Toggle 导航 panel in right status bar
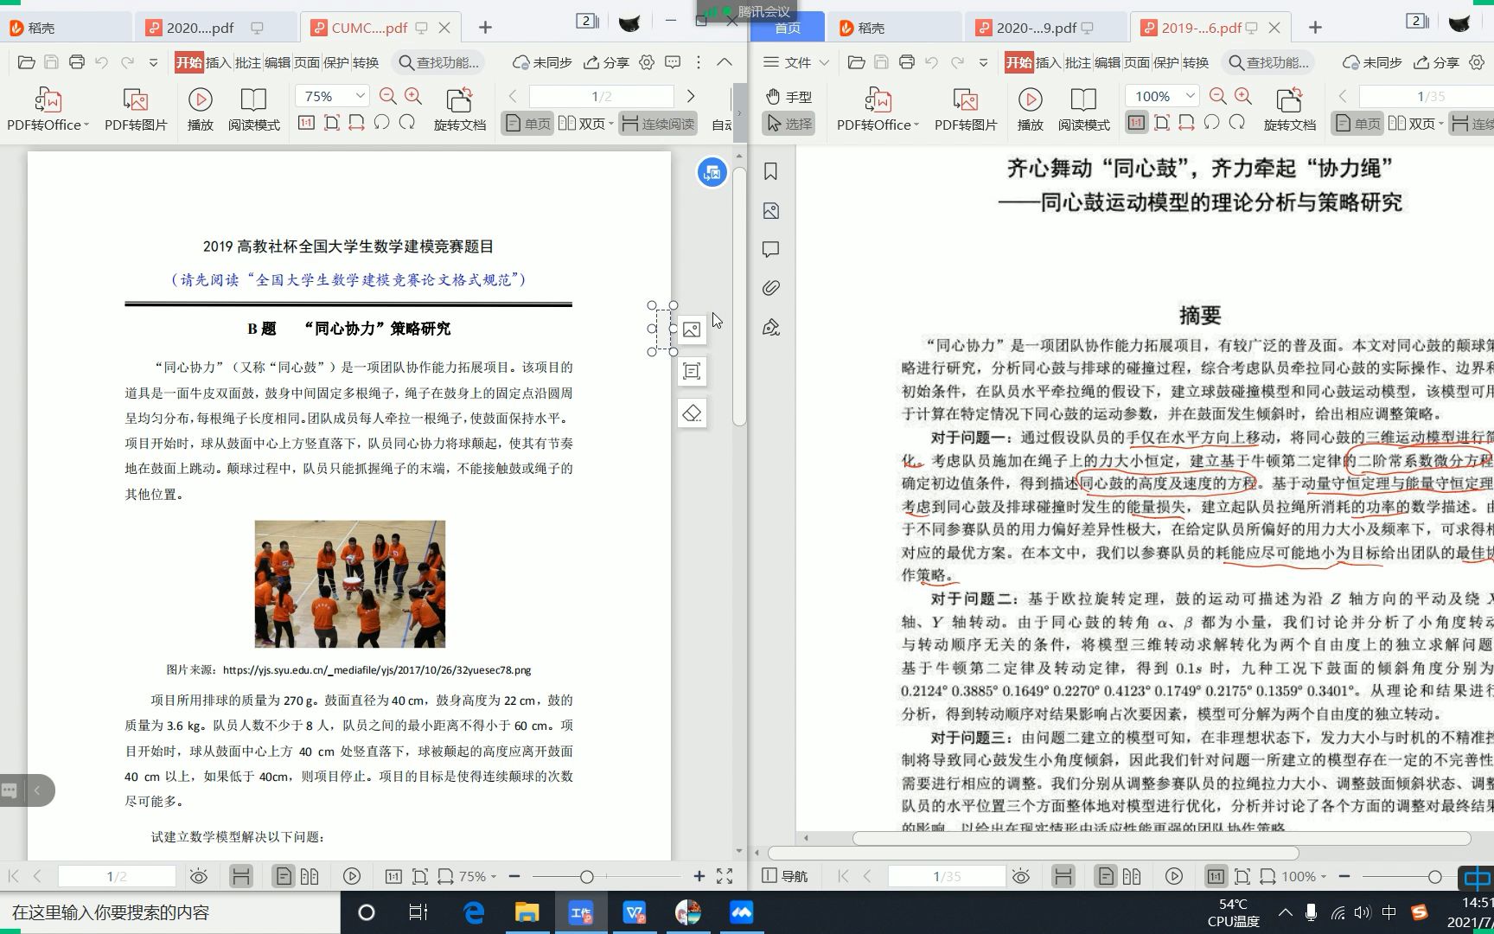Screen dimensions: 1494x934 click(x=785, y=876)
